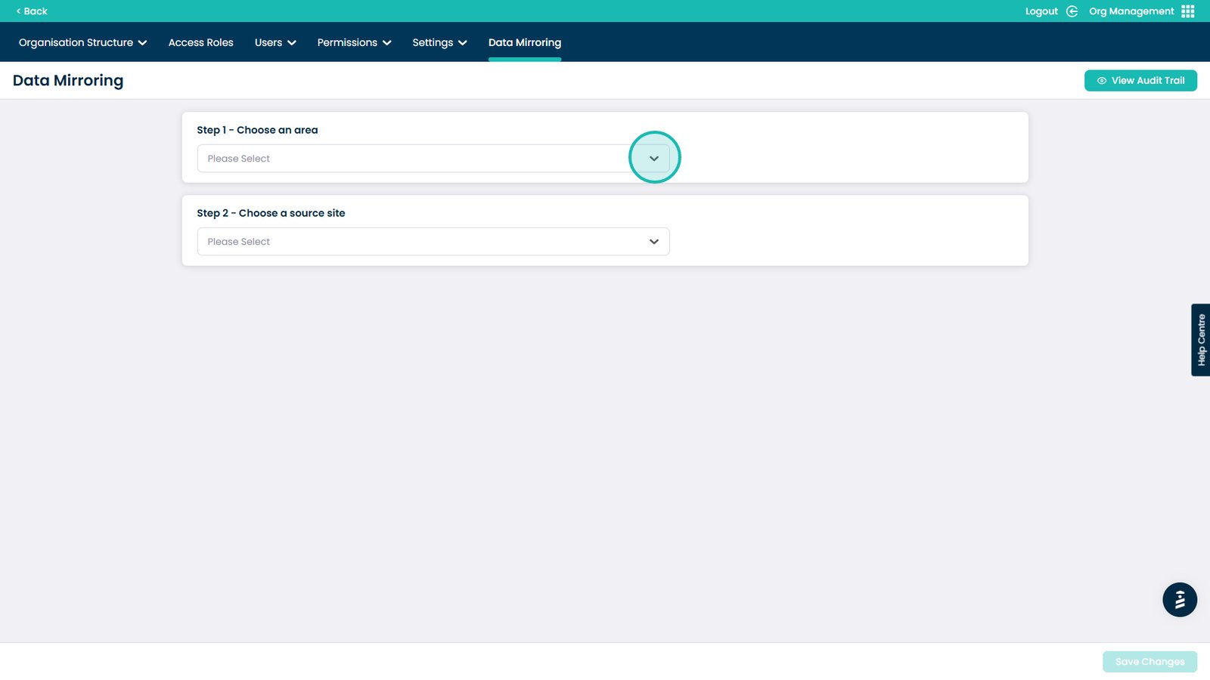Open the Help Centre side tab
The height and width of the screenshot is (680, 1210).
(1200, 340)
